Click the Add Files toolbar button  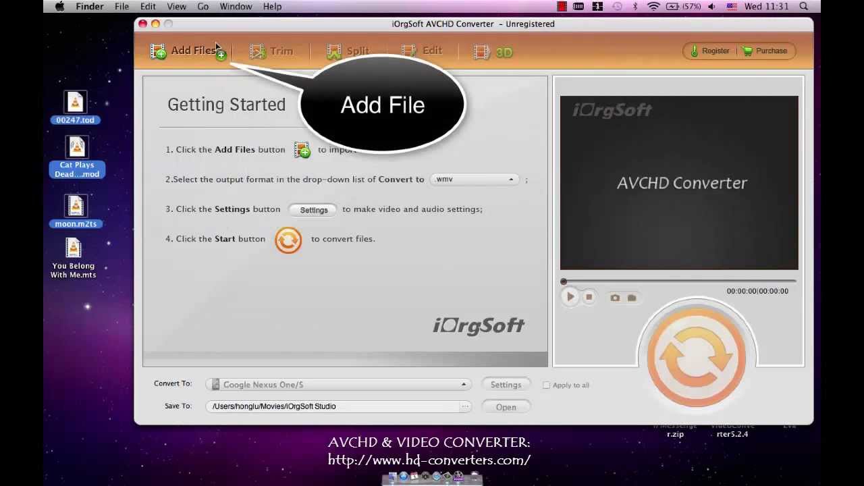188,51
